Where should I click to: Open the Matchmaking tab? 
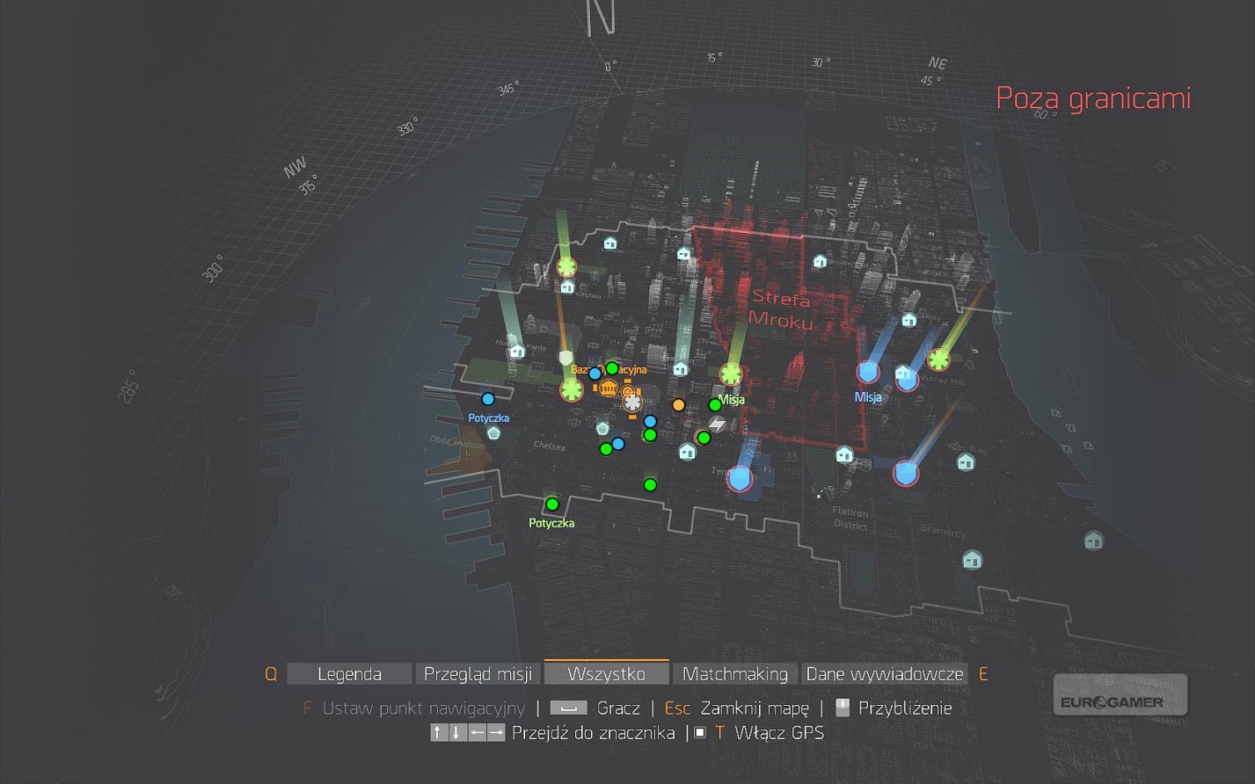735,674
